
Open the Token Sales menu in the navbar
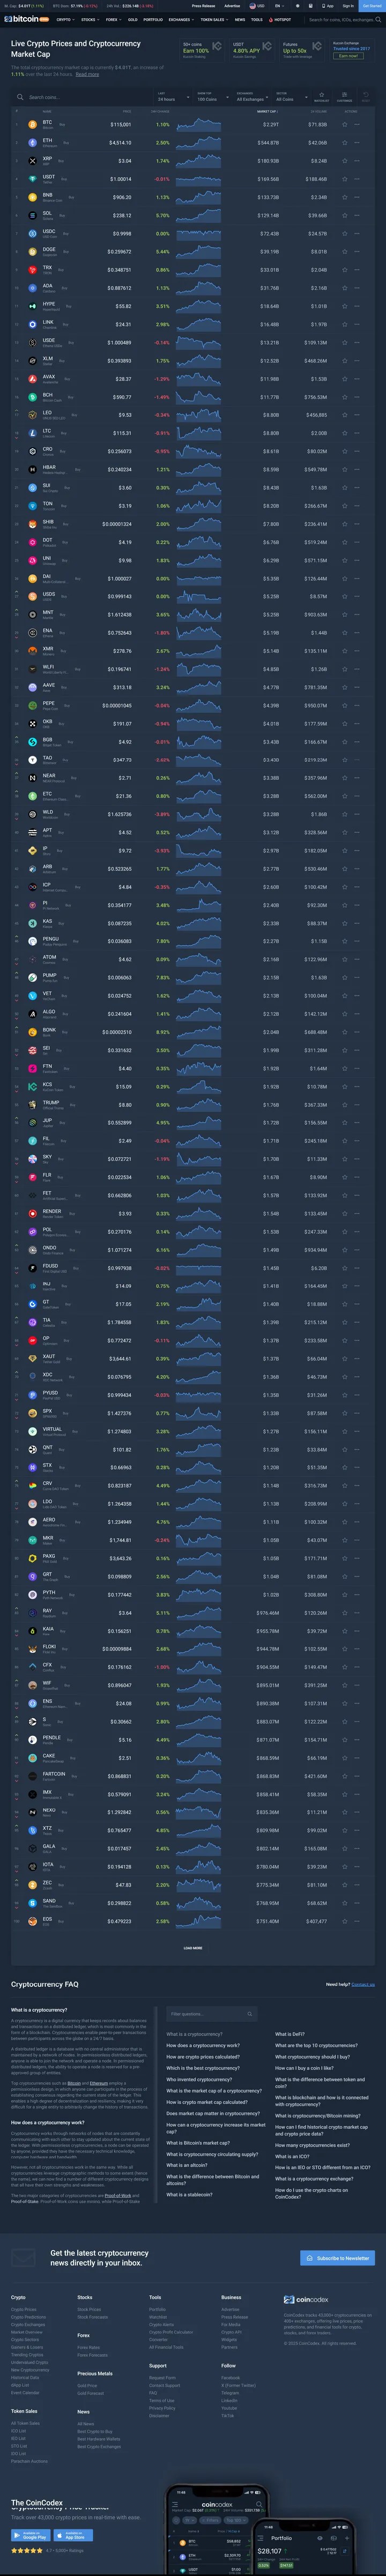click(x=212, y=19)
